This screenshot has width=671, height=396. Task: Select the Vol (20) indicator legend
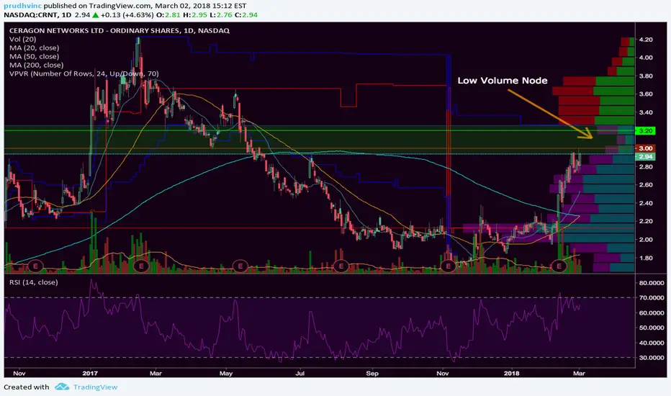click(x=23, y=40)
